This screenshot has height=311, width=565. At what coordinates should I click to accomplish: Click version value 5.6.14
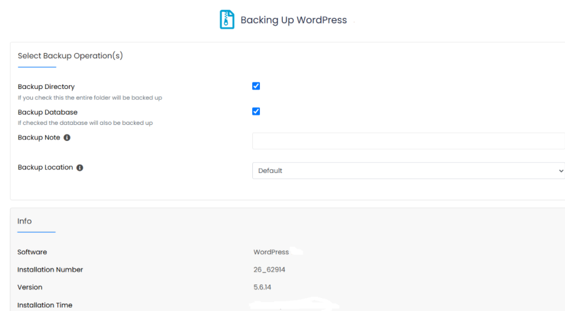(x=263, y=287)
